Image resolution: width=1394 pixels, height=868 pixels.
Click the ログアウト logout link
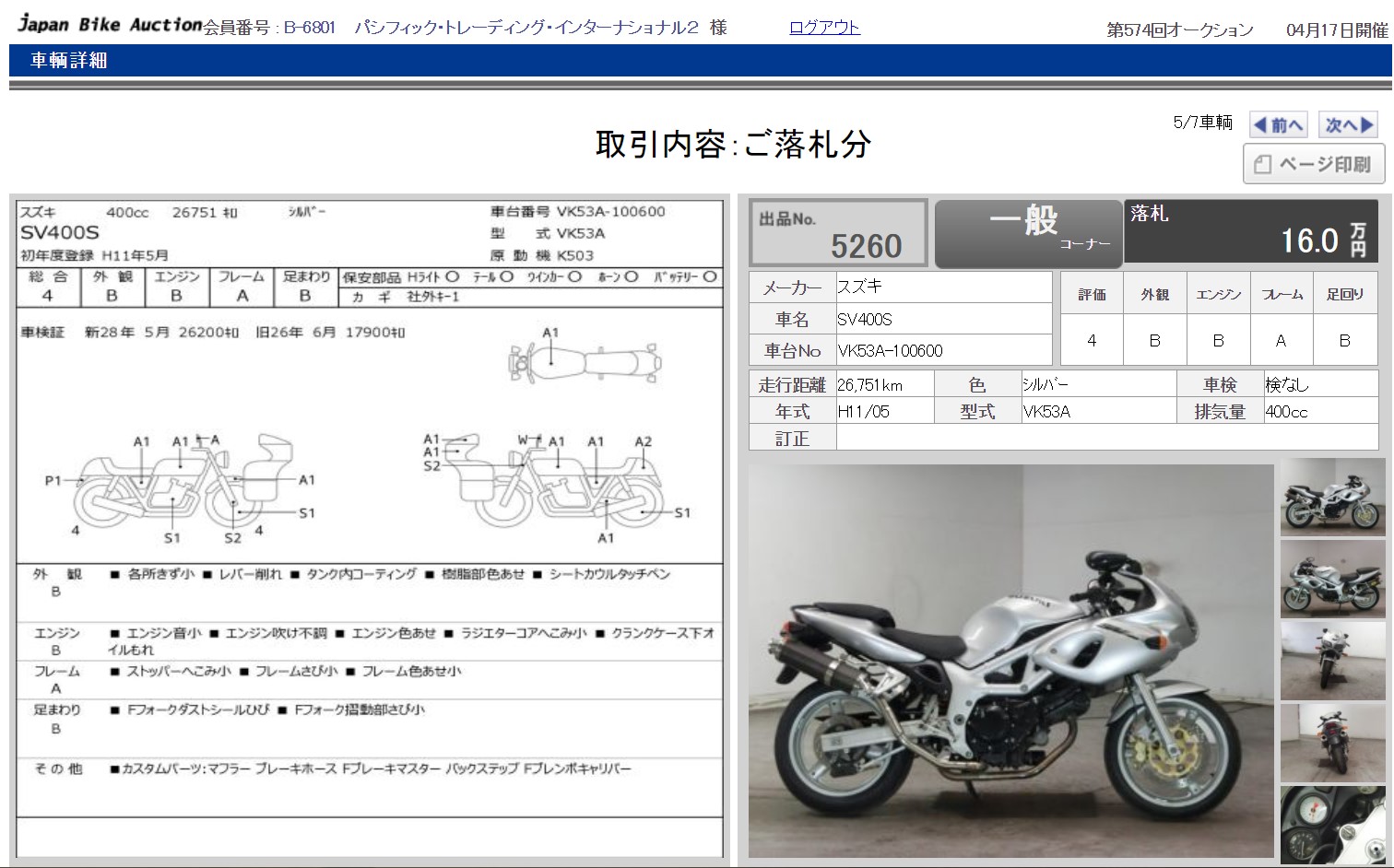coord(824,28)
